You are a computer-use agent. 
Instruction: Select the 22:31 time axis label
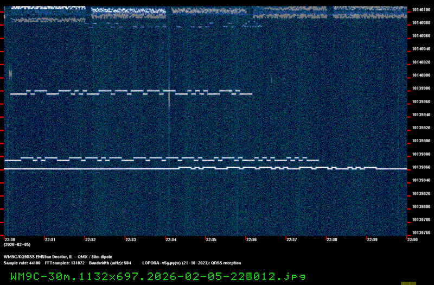(x=50, y=239)
